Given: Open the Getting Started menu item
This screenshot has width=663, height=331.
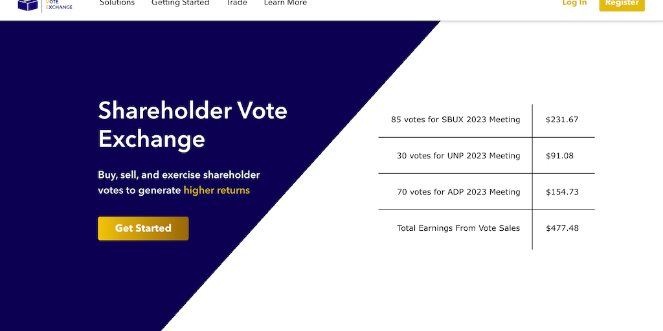Looking at the screenshot, I should pos(180,3).
